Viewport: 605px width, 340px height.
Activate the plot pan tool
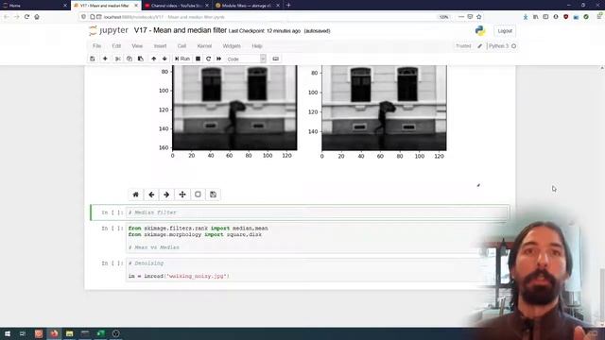pyautogui.click(x=182, y=195)
